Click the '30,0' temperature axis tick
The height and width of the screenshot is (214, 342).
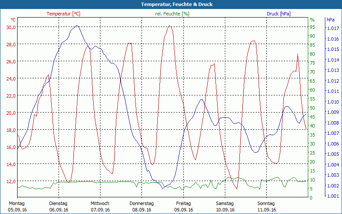tap(11, 27)
